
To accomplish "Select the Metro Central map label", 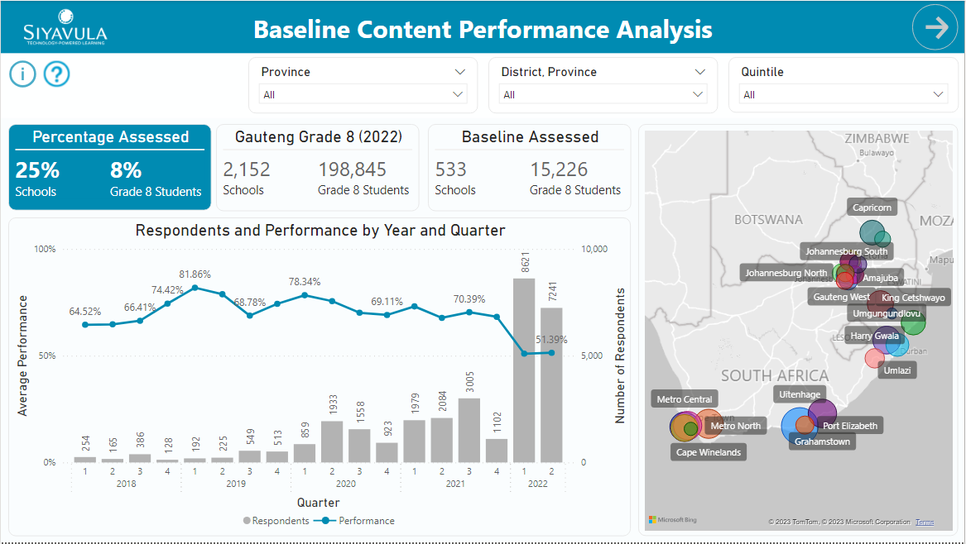I will tap(684, 399).
